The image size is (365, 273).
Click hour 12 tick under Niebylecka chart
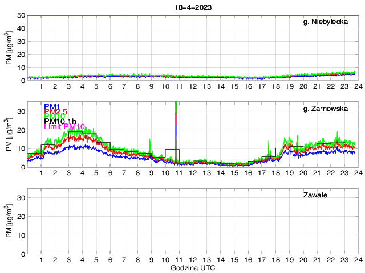(x=193, y=86)
